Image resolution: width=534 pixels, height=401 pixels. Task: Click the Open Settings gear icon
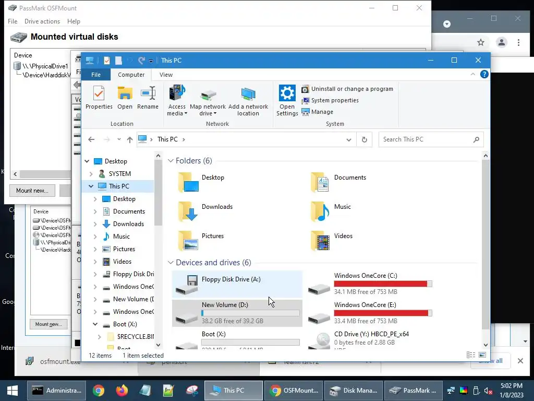click(x=287, y=101)
